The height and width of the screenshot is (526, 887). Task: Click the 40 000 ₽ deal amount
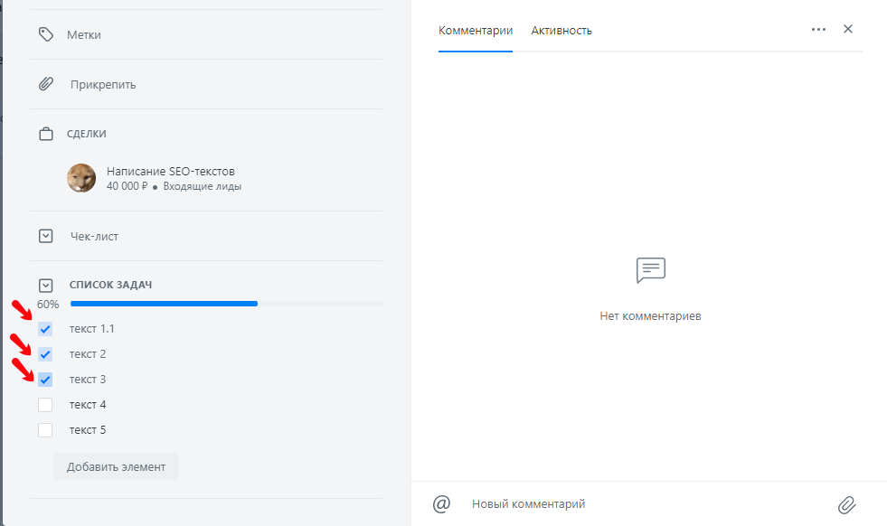coord(127,186)
